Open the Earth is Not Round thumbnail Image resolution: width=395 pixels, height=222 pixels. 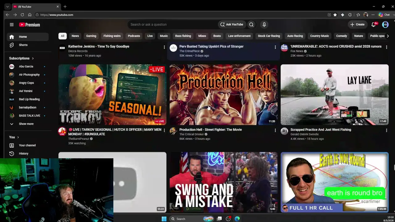coord(335,182)
